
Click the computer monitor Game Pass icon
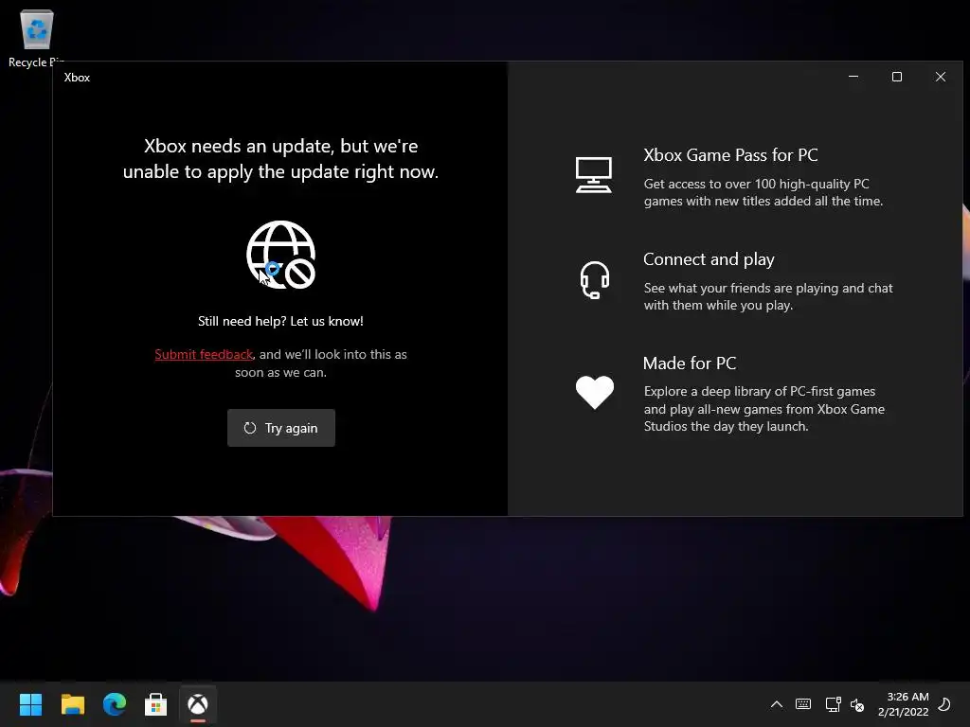(593, 175)
